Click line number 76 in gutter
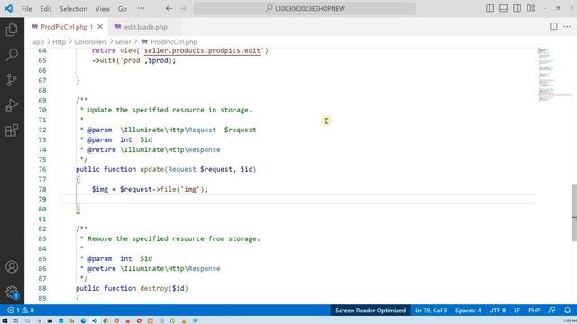Image resolution: width=577 pixels, height=324 pixels. pyautogui.click(x=42, y=169)
